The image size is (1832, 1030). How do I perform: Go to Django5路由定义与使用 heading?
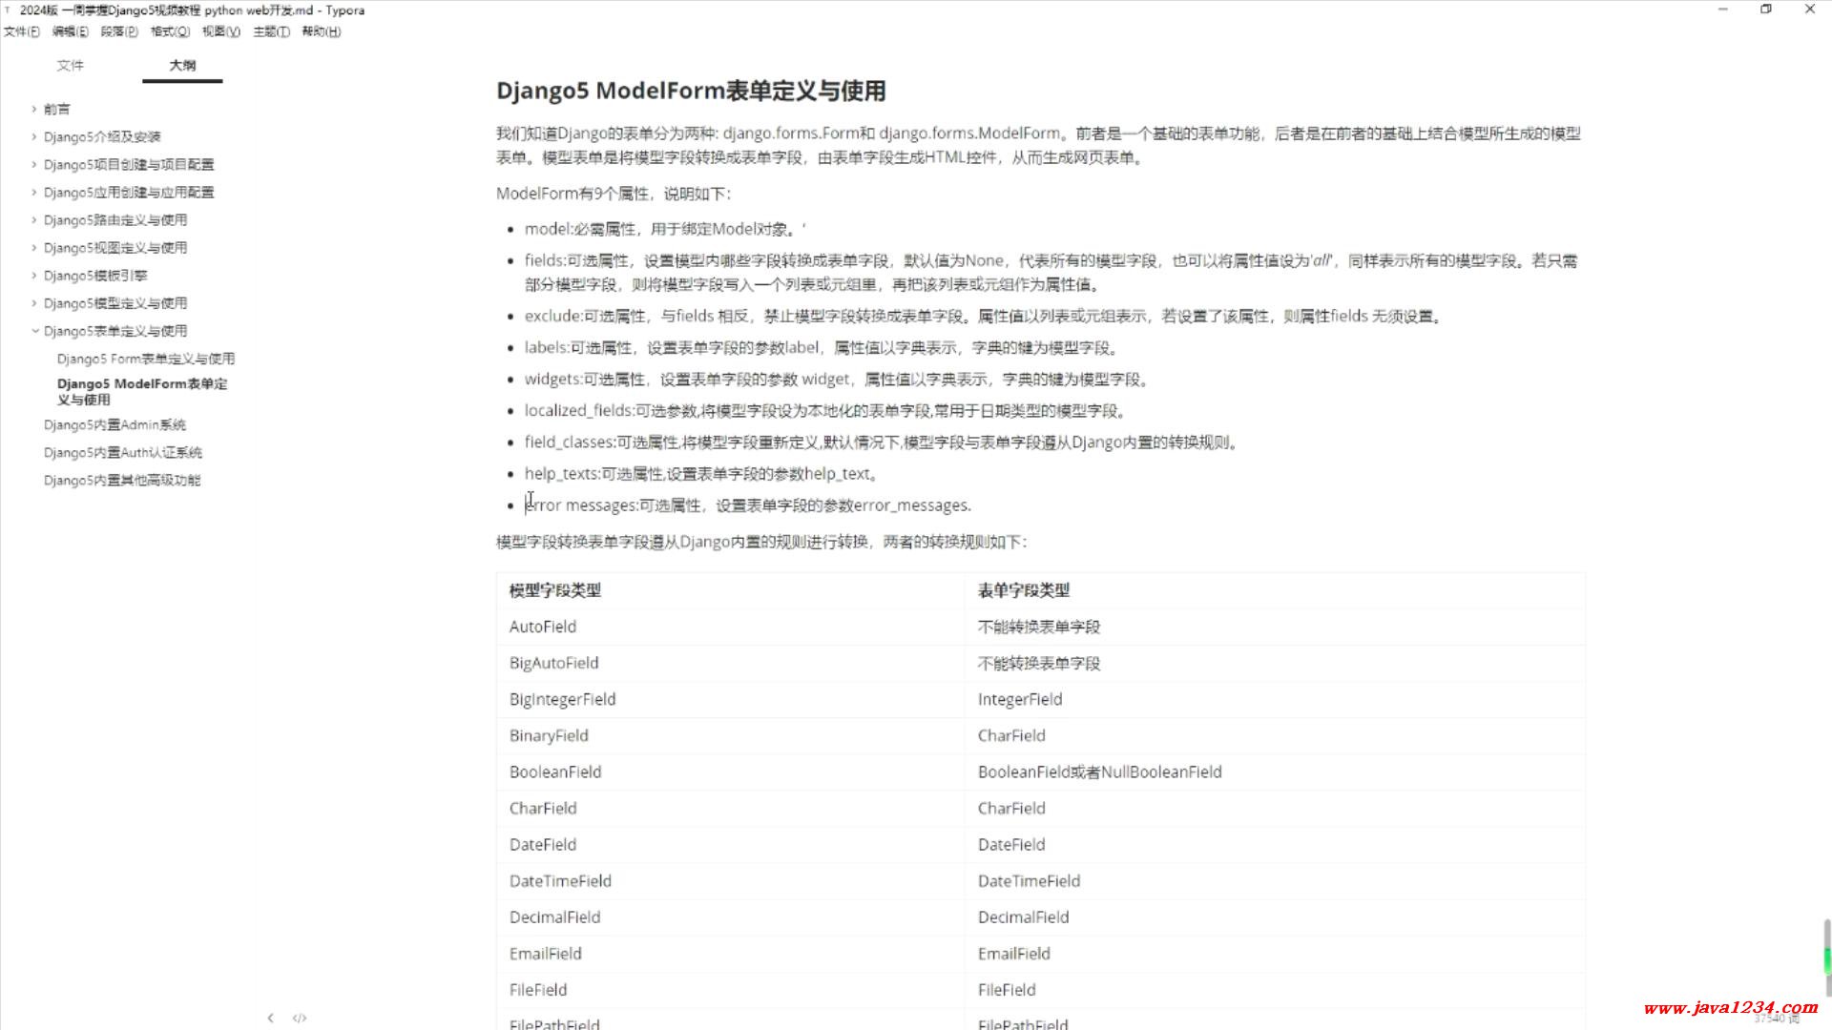115,219
